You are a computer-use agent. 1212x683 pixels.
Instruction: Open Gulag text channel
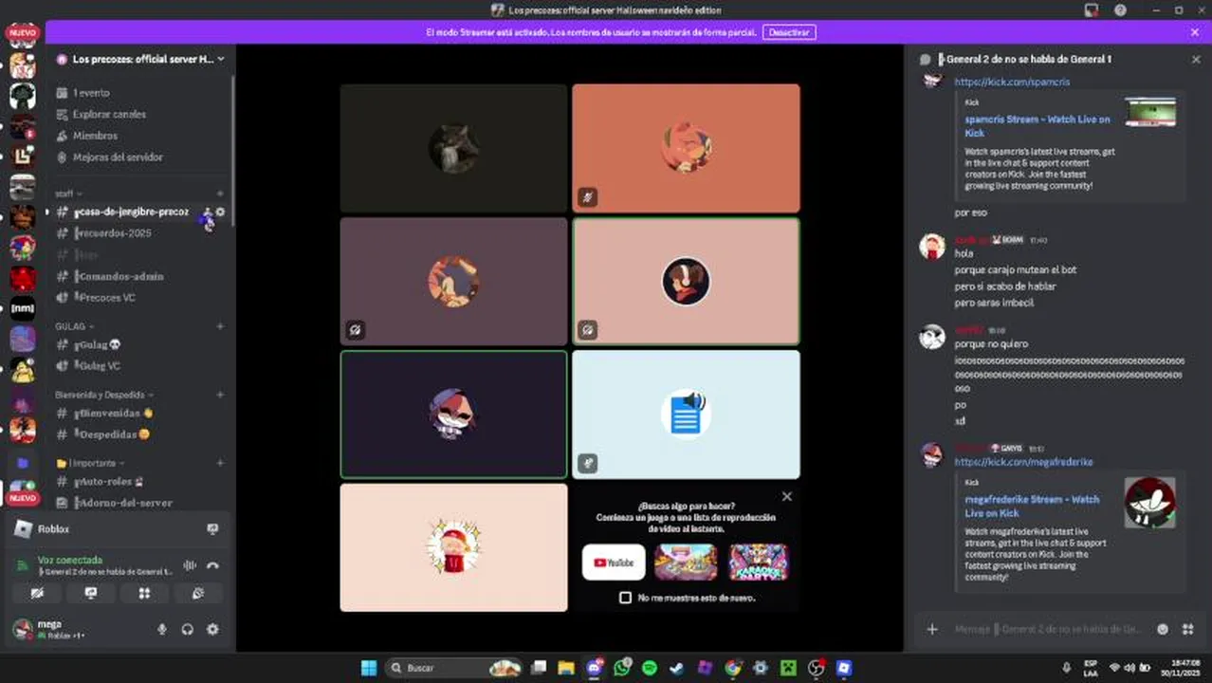[99, 344]
